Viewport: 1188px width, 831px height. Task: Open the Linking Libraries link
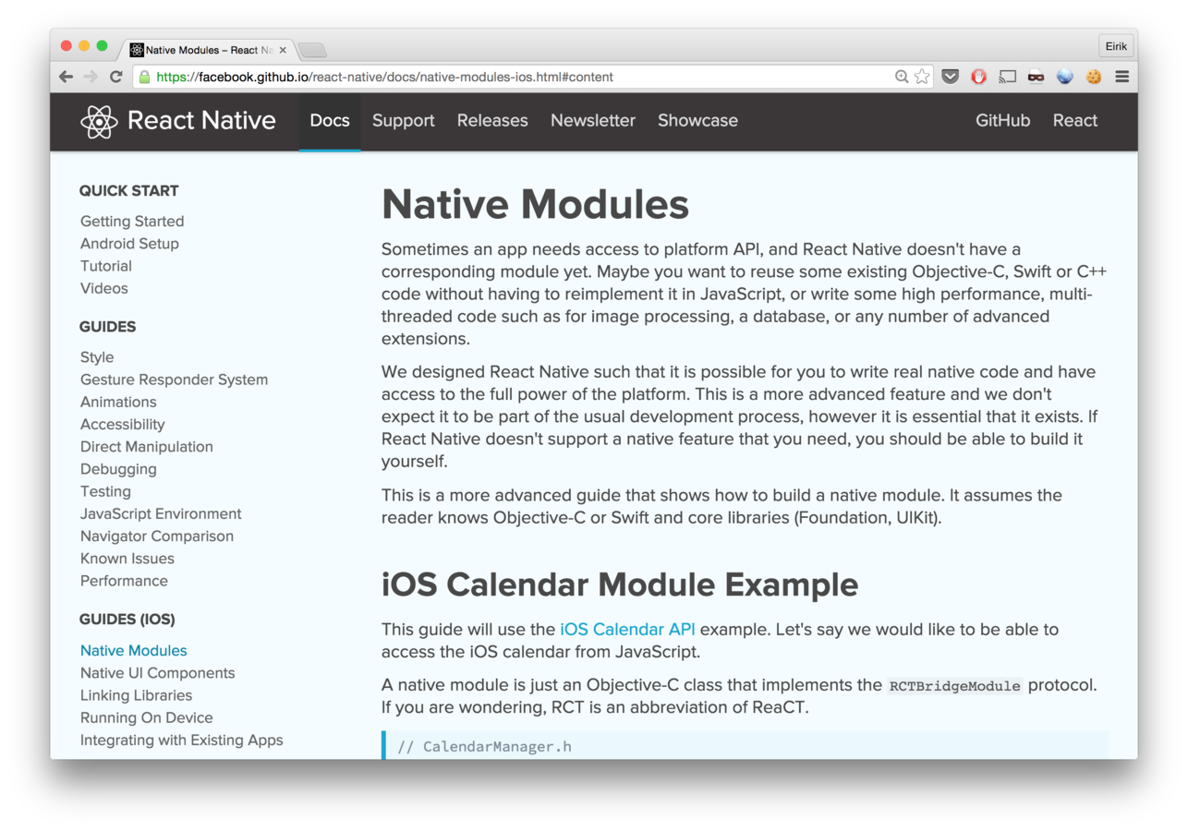pos(137,695)
